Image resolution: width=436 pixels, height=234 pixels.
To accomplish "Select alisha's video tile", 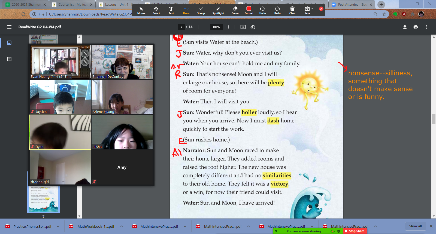I will tap(122, 132).
